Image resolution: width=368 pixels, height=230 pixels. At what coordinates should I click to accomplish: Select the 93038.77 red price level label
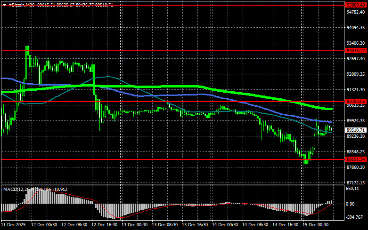356,51
